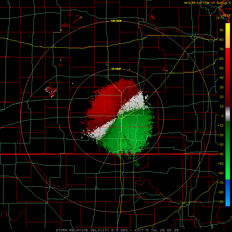Click the -30 value on velocity scale

(x=220, y=145)
